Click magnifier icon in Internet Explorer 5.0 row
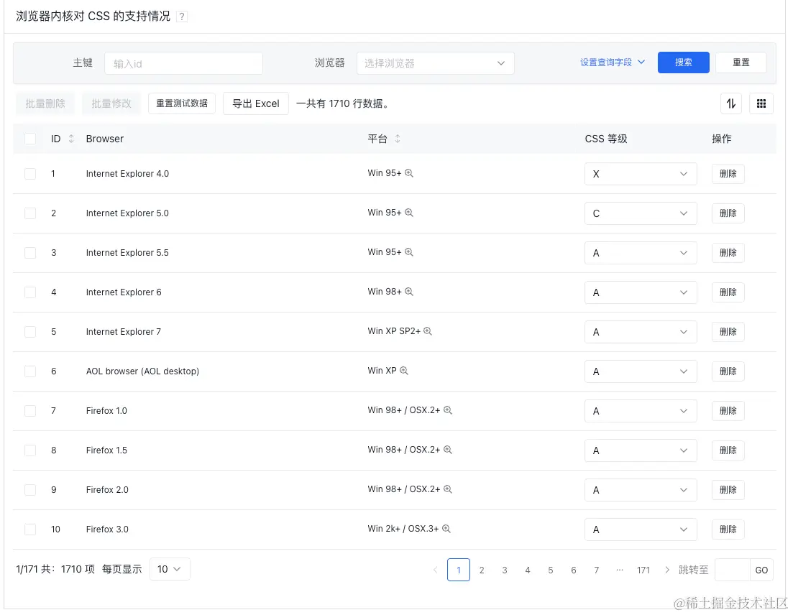The image size is (793, 615). [409, 212]
